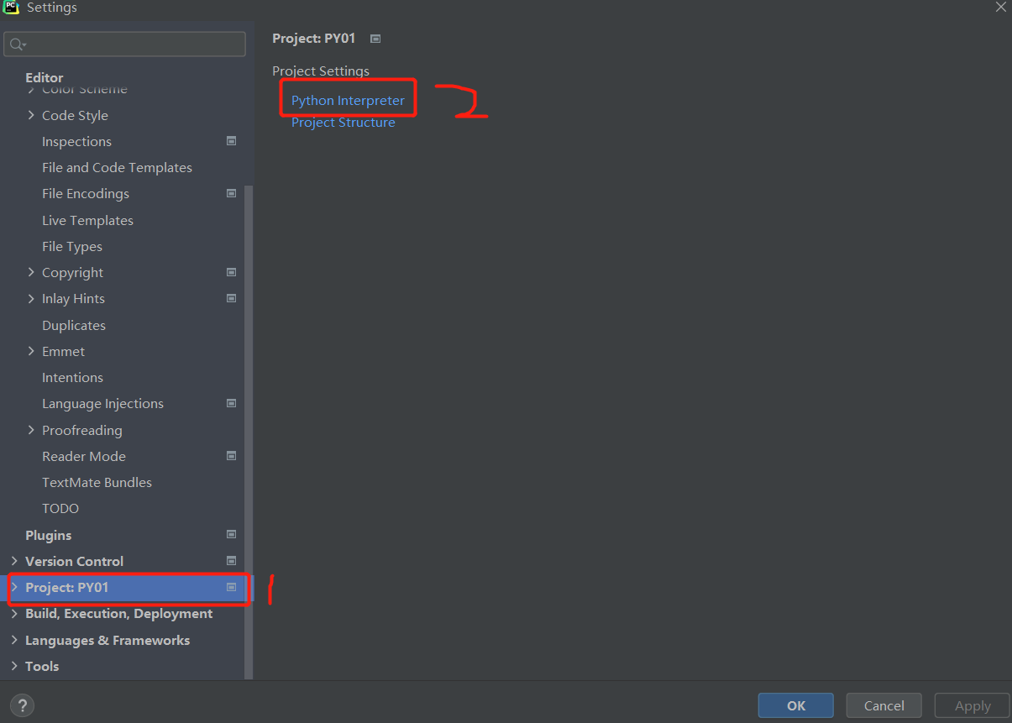Select Version Control in the tree
This screenshot has width=1012, height=723.
tap(74, 561)
